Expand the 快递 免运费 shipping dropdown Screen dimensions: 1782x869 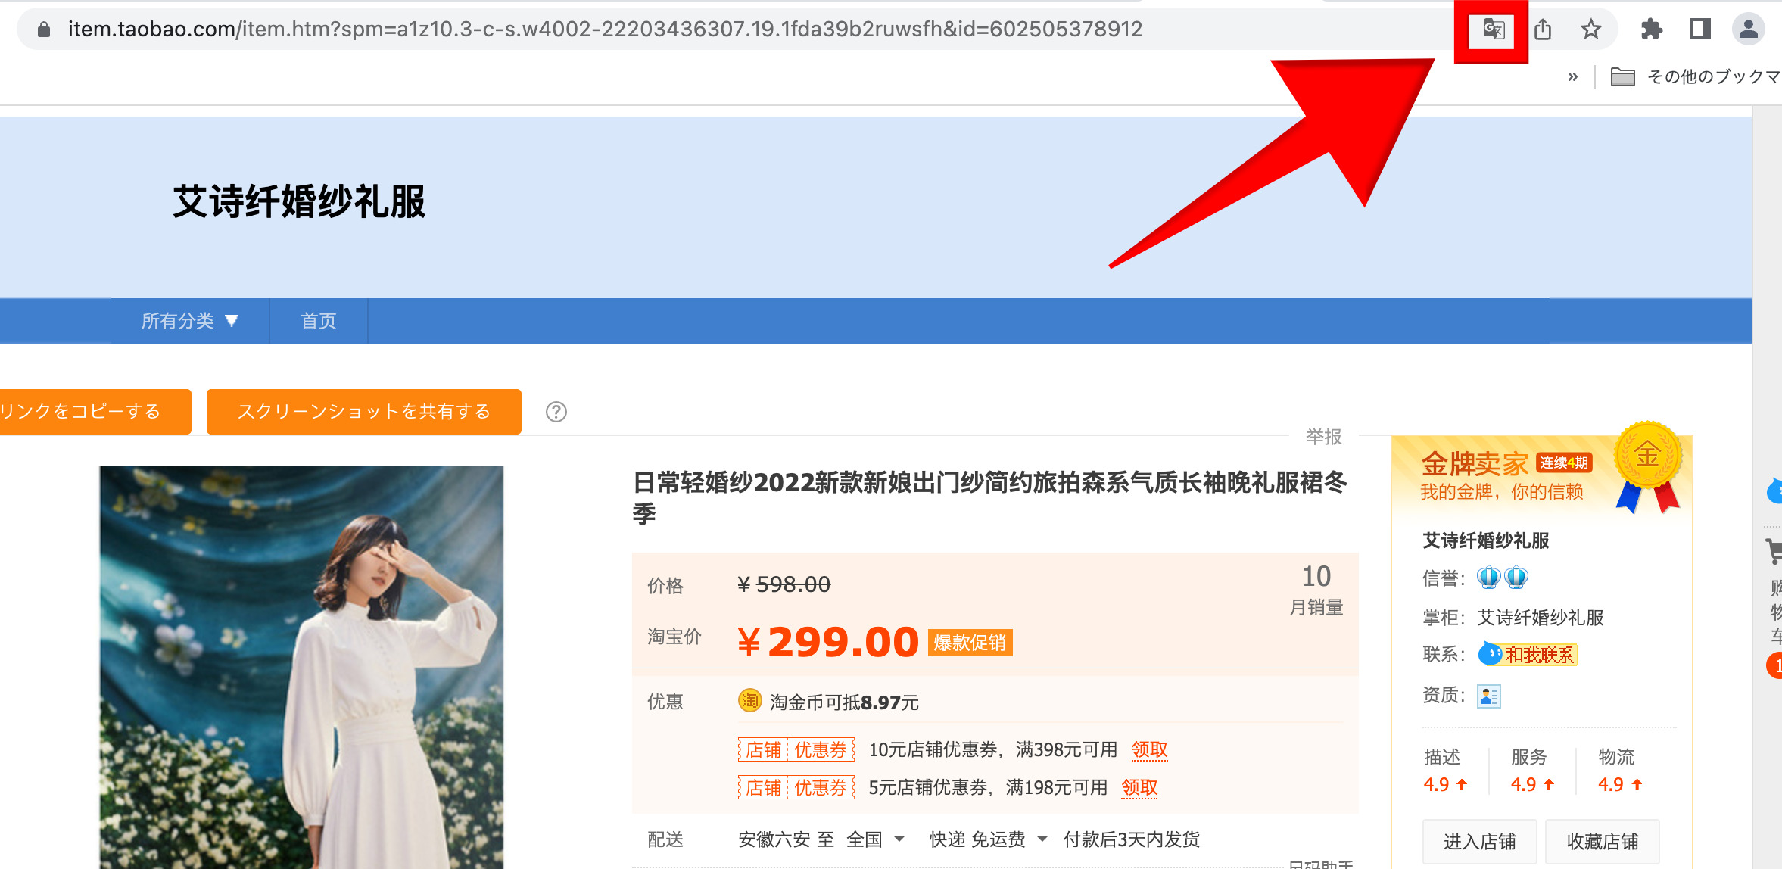pos(989,839)
